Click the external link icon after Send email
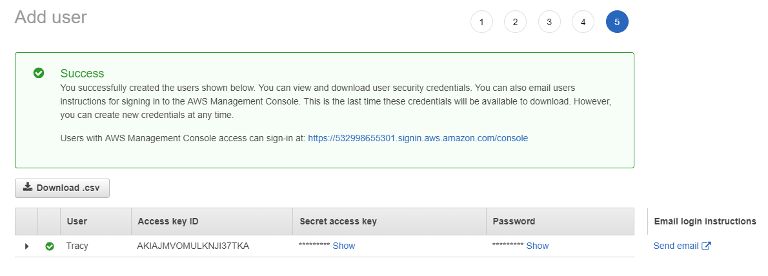 point(706,246)
